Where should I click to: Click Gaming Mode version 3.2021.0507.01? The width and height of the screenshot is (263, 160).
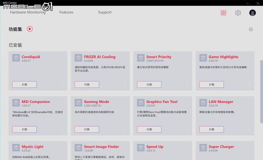(92, 105)
